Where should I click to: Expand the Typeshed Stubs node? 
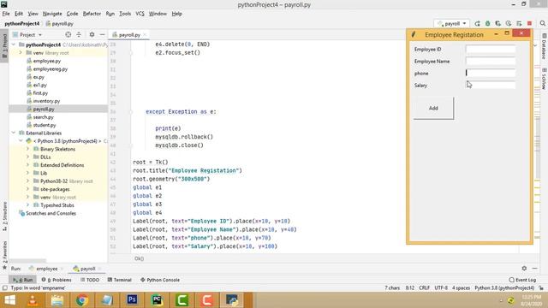point(28,205)
